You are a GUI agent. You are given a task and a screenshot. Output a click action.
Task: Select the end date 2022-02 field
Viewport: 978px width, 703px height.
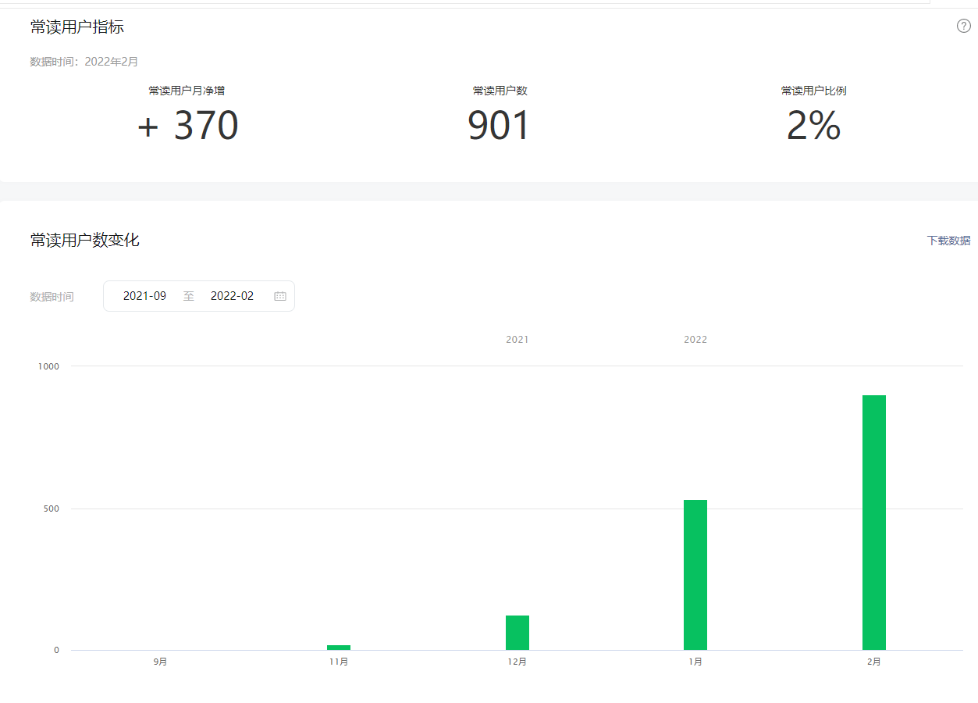click(232, 296)
